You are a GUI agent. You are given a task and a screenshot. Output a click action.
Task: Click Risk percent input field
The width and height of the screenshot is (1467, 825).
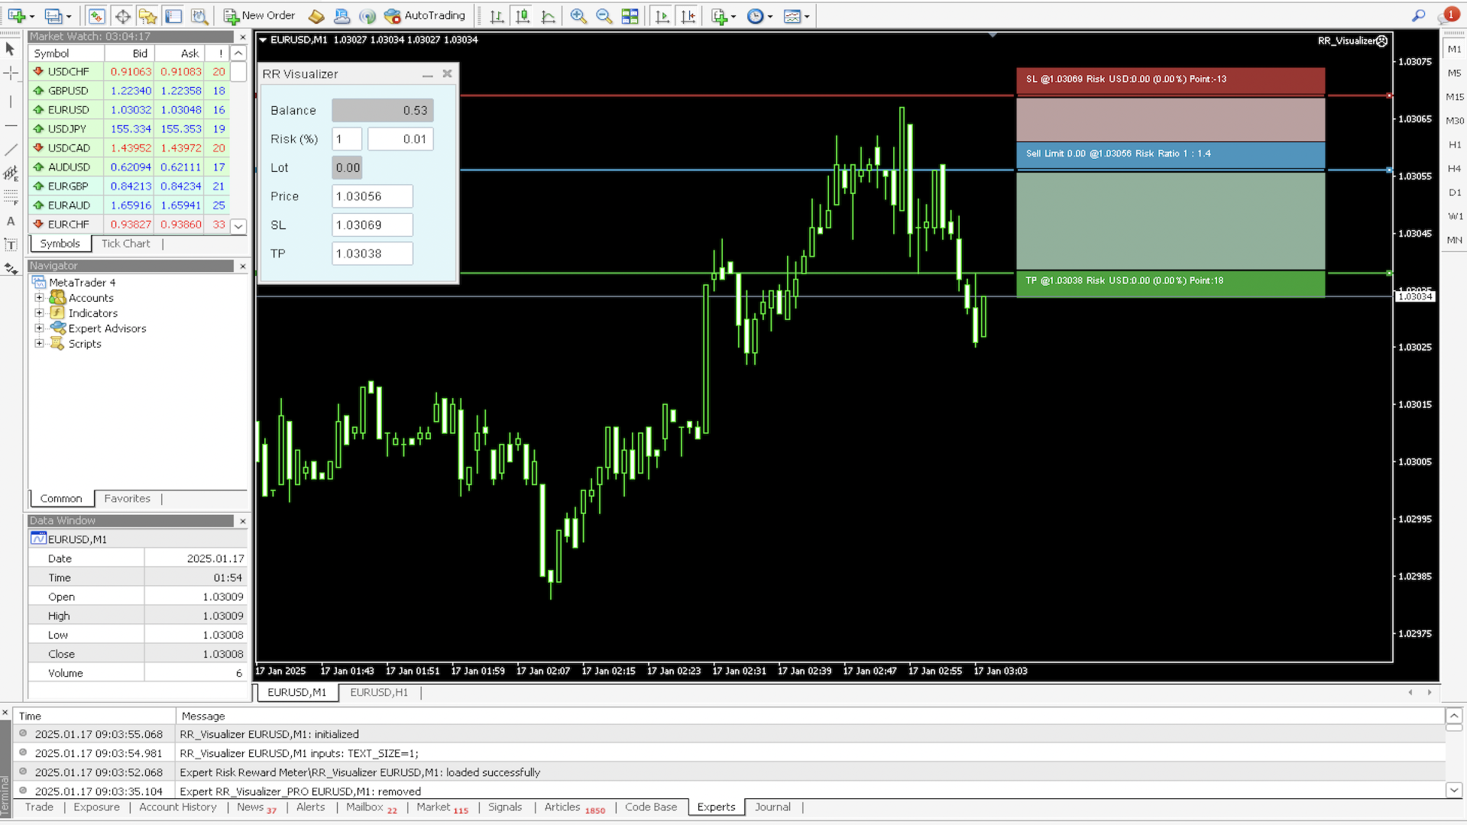347,139
